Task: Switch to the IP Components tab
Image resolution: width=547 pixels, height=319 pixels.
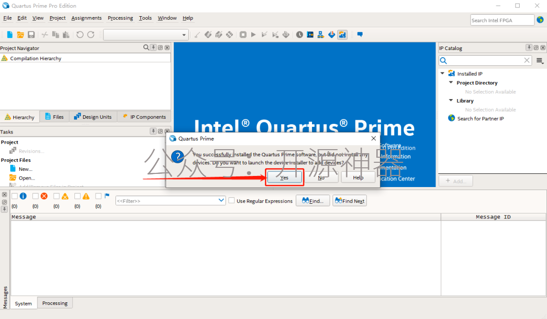Action: pos(144,117)
